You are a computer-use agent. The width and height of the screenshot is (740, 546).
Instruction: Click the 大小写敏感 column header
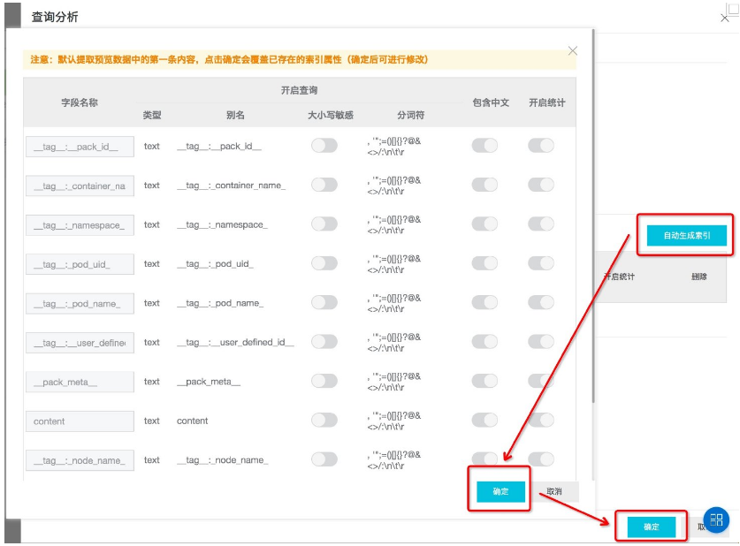pos(331,115)
